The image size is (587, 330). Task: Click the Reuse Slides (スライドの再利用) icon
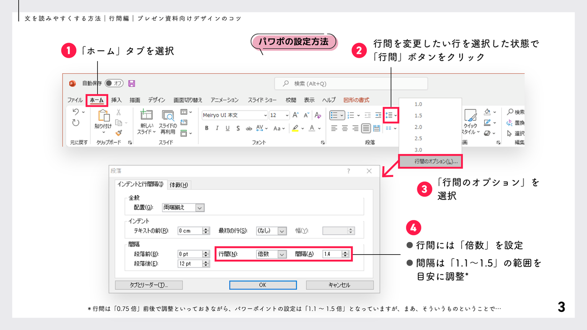click(x=168, y=115)
